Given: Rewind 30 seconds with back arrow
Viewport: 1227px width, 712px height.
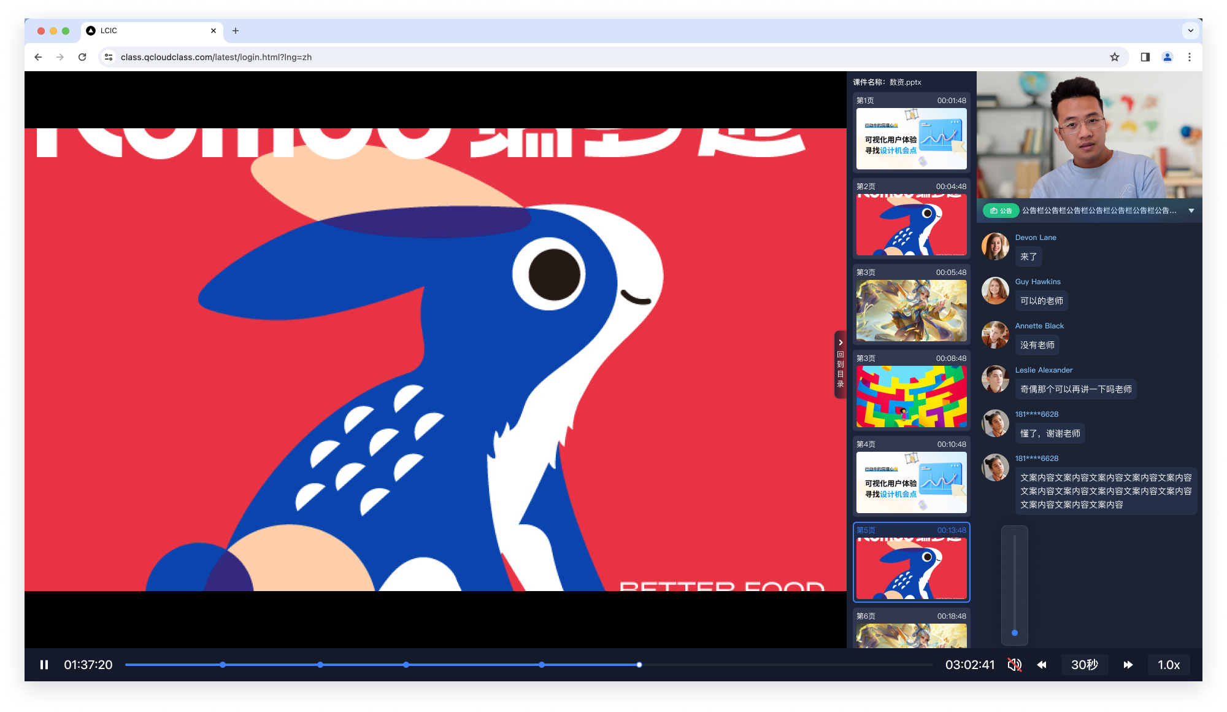Looking at the screenshot, I should pos(1042,665).
